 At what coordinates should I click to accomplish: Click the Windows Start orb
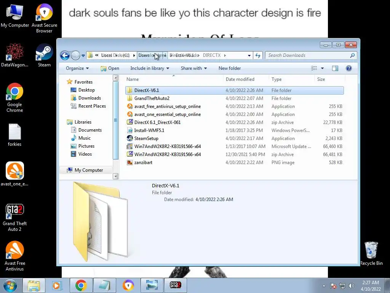pos(10,285)
